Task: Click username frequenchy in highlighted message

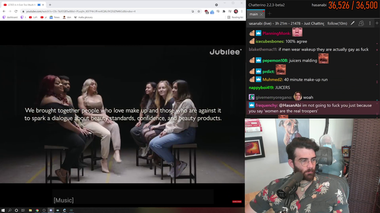Action: (x=267, y=105)
